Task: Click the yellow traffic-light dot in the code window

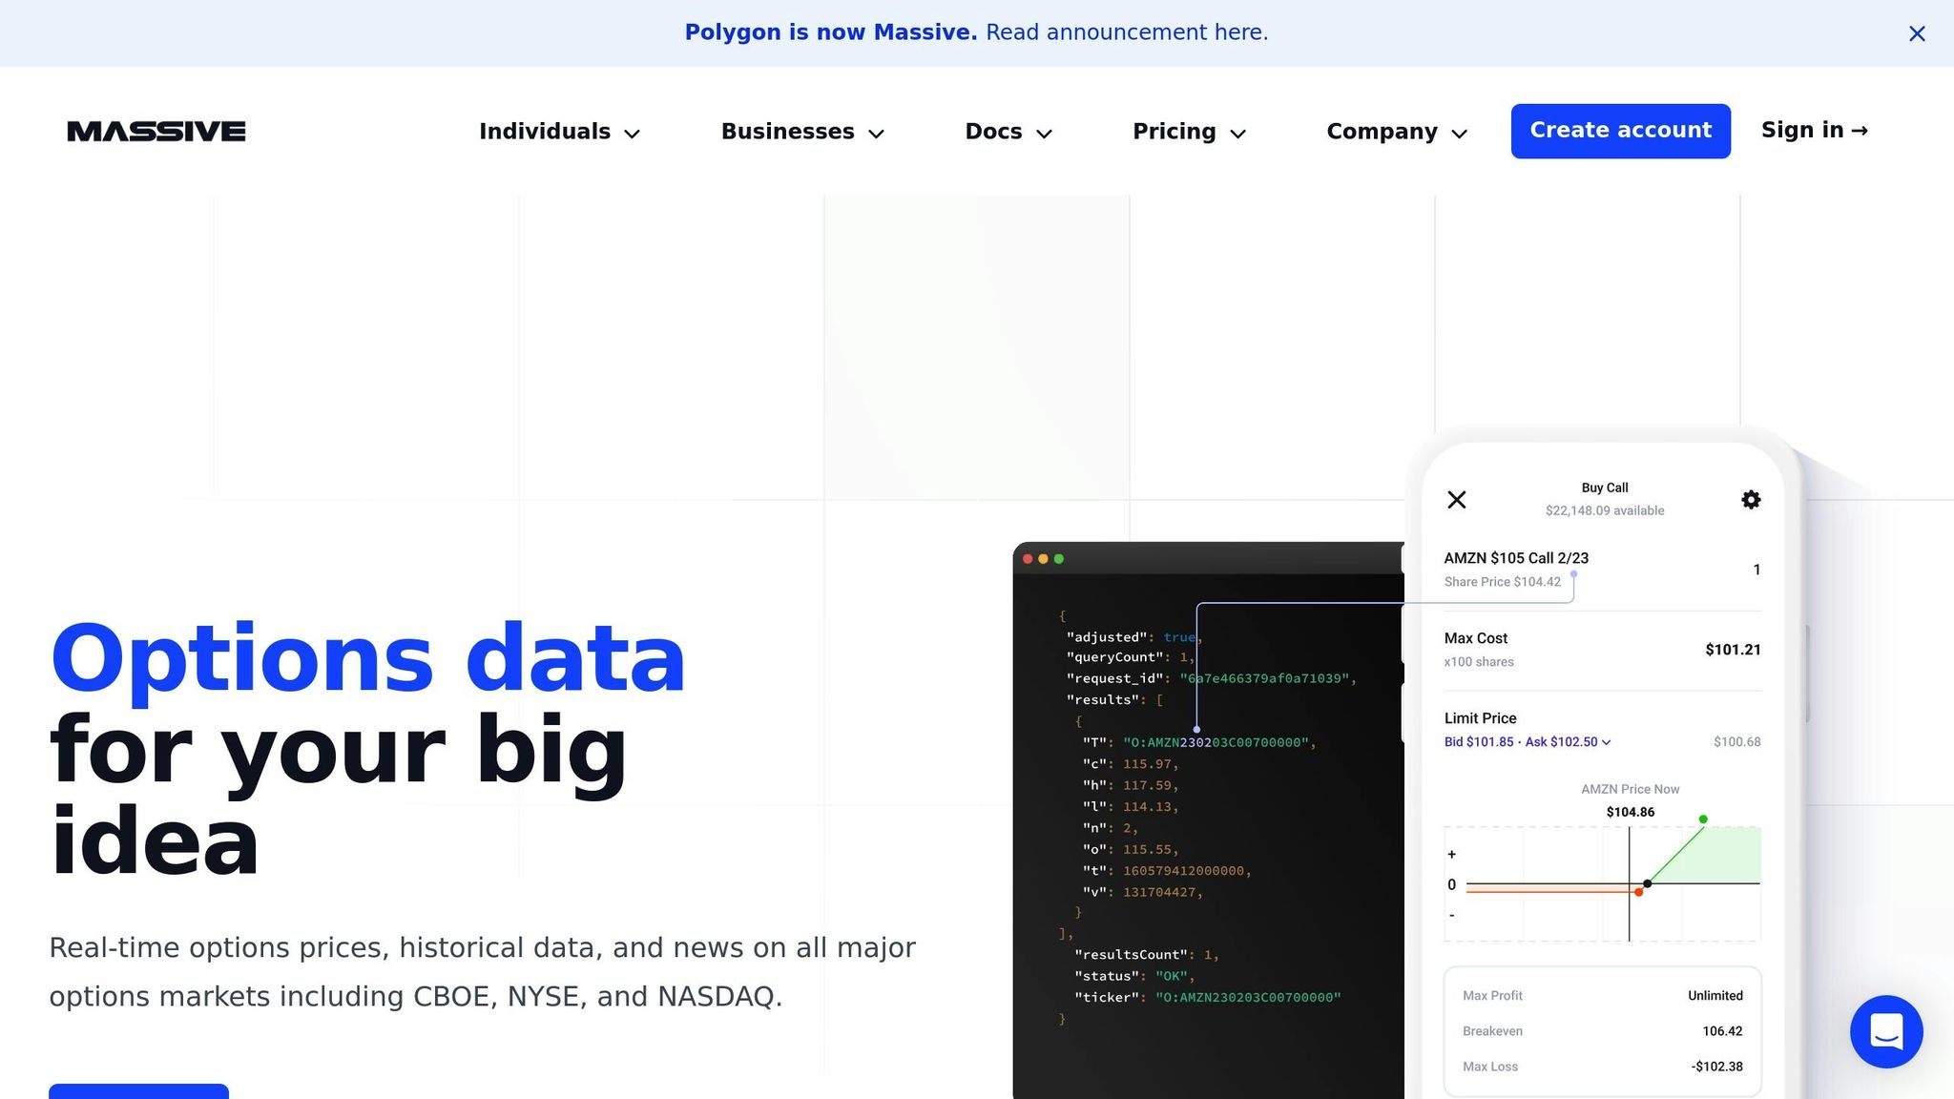Action: (1044, 559)
